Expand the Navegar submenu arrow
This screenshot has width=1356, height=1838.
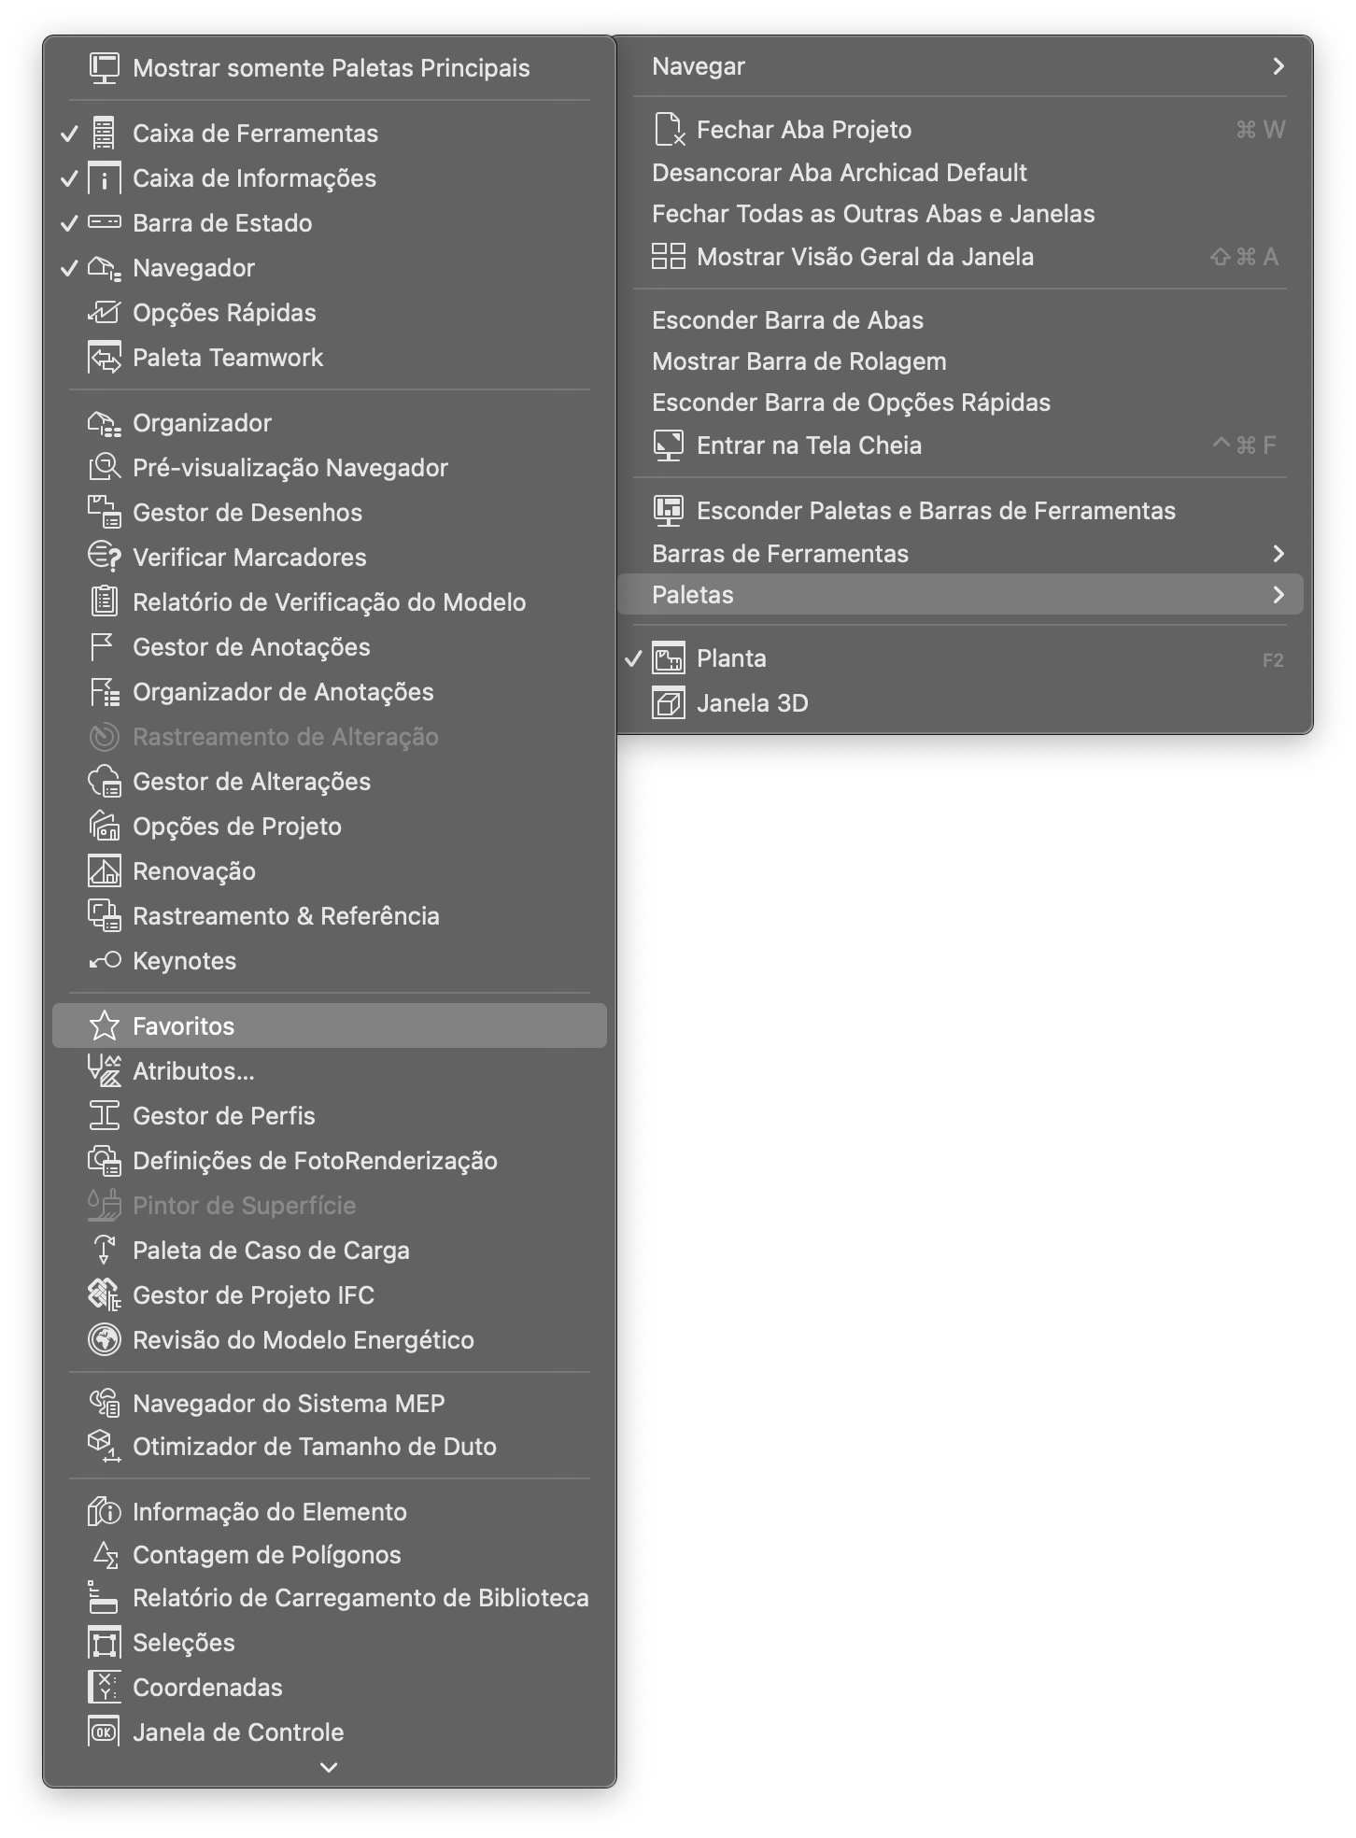tap(1278, 66)
